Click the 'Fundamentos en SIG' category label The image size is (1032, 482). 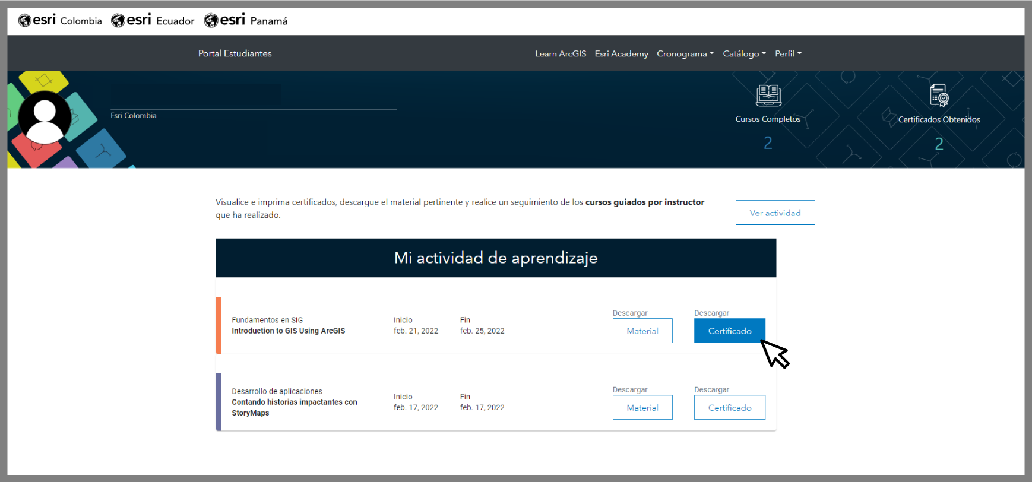pos(267,320)
